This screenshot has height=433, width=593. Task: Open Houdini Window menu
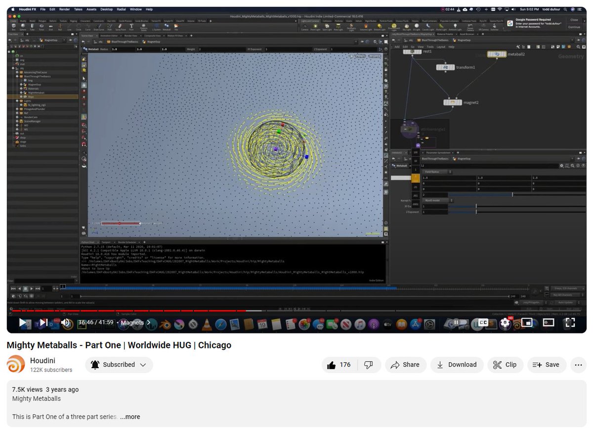[x=135, y=9]
